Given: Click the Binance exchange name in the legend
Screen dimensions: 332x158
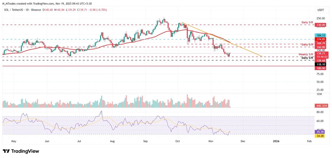Looking at the screenshot, I should coord(36,10).
